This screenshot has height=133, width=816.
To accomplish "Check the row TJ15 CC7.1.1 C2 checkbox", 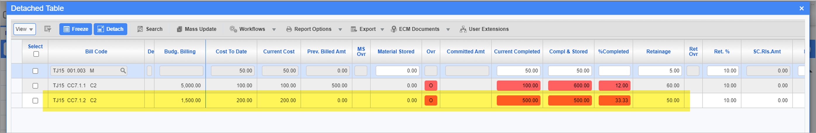I will pyautogui.click(x=35, y=86).
